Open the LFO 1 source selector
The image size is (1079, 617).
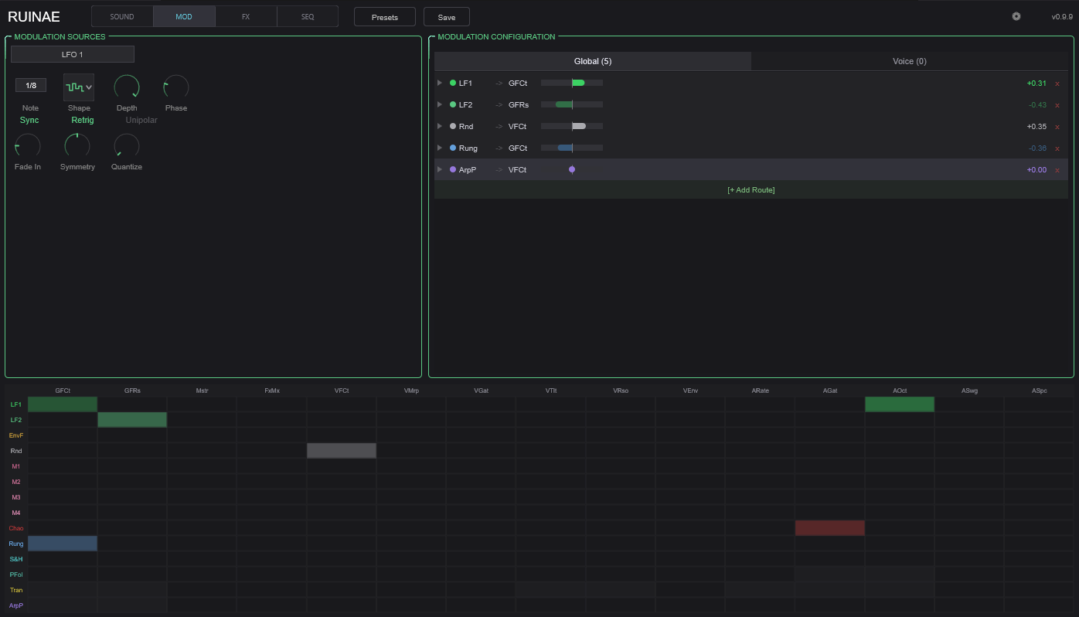(x=73, y=54)
